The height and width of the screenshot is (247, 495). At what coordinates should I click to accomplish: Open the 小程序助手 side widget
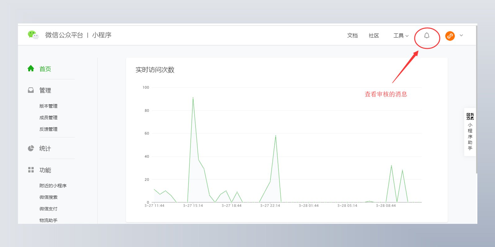click(470, 132)
